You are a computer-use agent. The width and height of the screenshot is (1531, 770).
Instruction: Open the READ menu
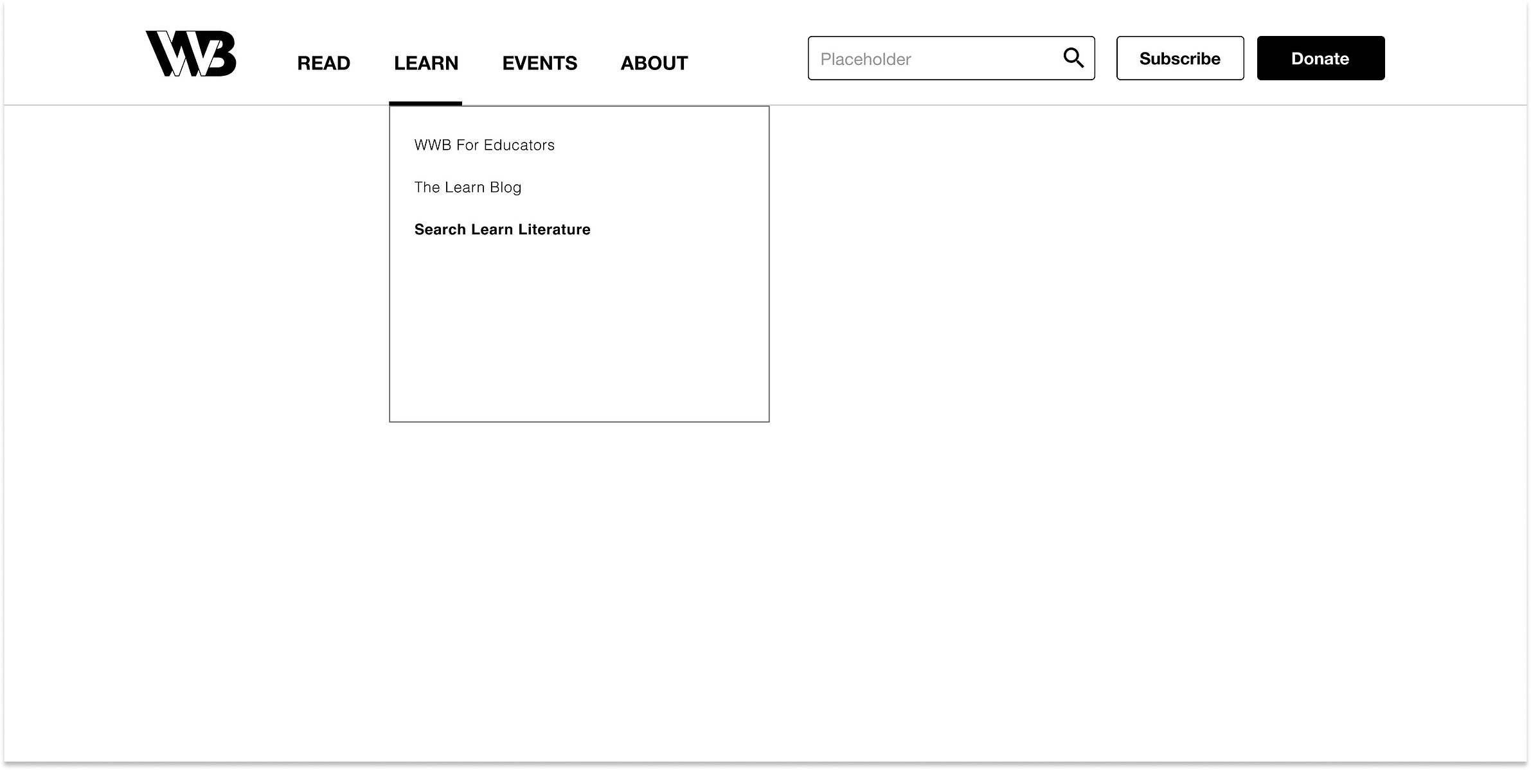(x=323, y=63)
